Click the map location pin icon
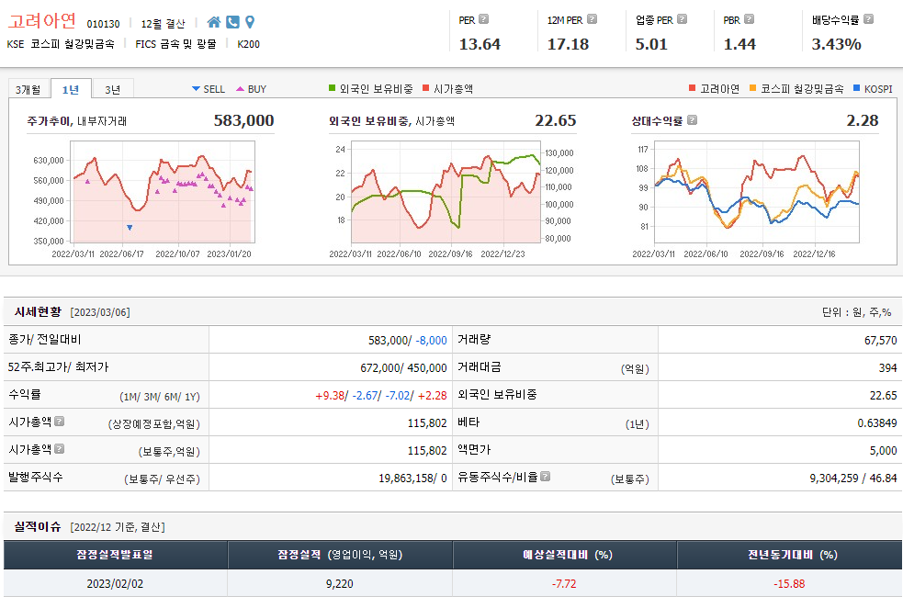This screenshot has height=608, width=903. click(x=250, y=22)
